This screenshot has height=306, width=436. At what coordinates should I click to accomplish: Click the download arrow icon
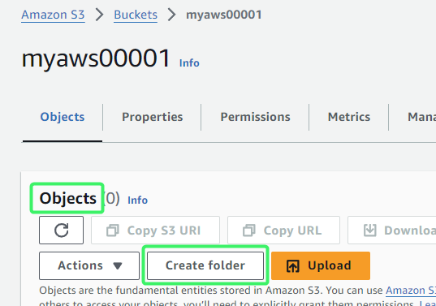click(370, 231)
